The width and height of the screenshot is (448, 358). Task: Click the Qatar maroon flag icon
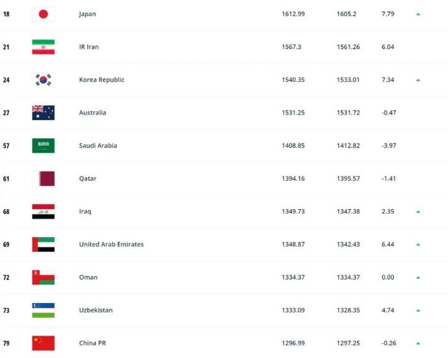pyautogui.click(x=44, y=178)
